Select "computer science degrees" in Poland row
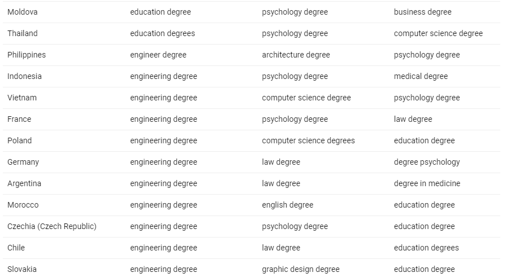This screenshot has height=277, width=511. [308, 140]
